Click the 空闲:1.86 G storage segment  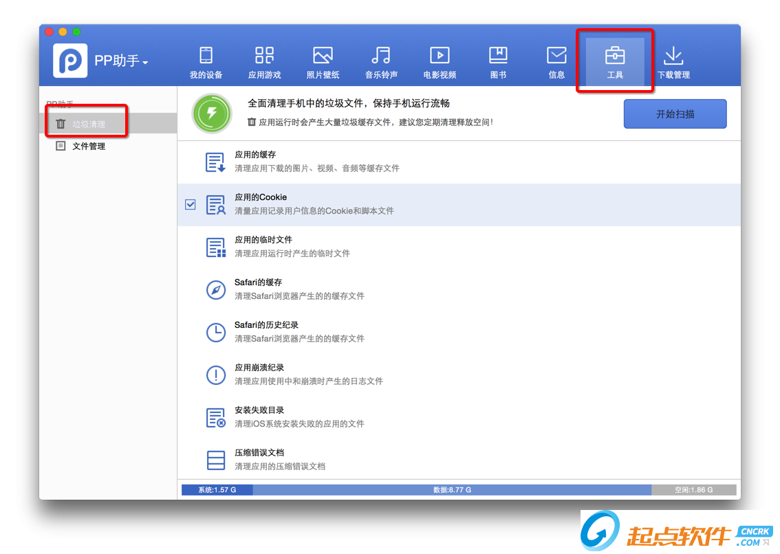pos(694,490)
